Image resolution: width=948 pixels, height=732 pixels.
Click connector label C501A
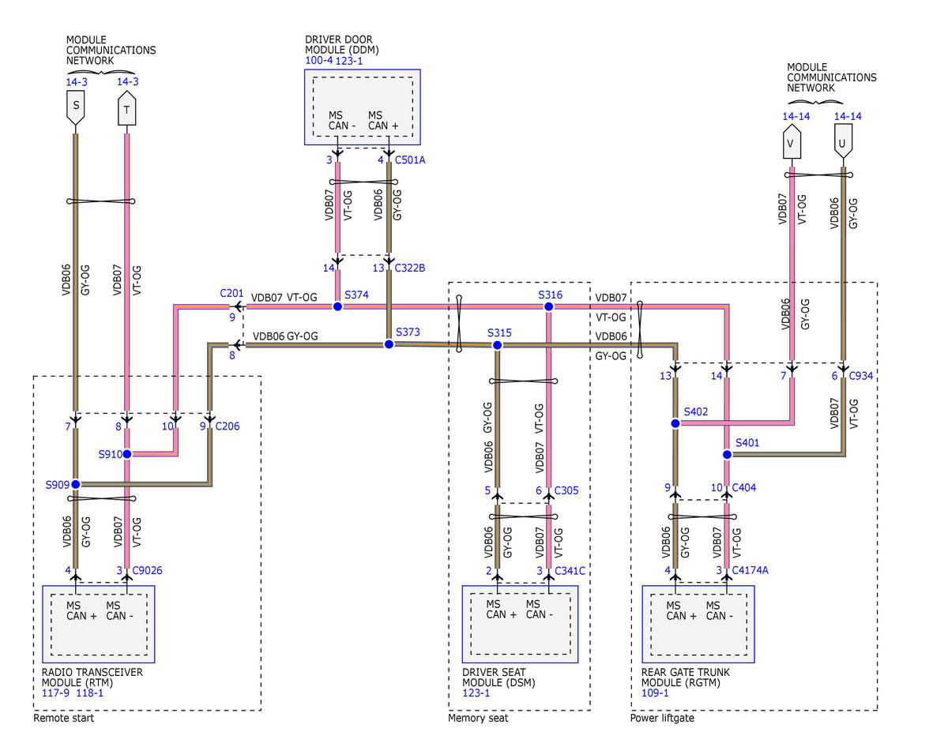(410, 160)
